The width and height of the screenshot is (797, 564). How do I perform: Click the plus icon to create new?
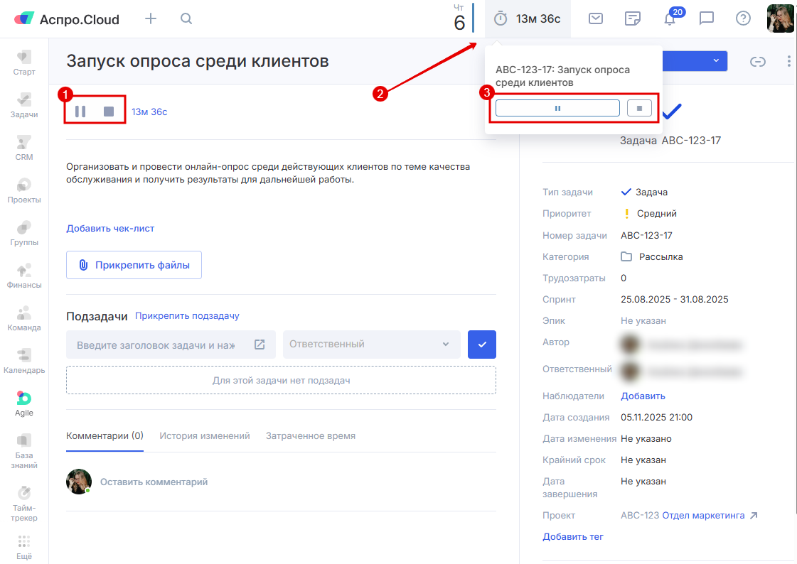[x=151, y=19]
